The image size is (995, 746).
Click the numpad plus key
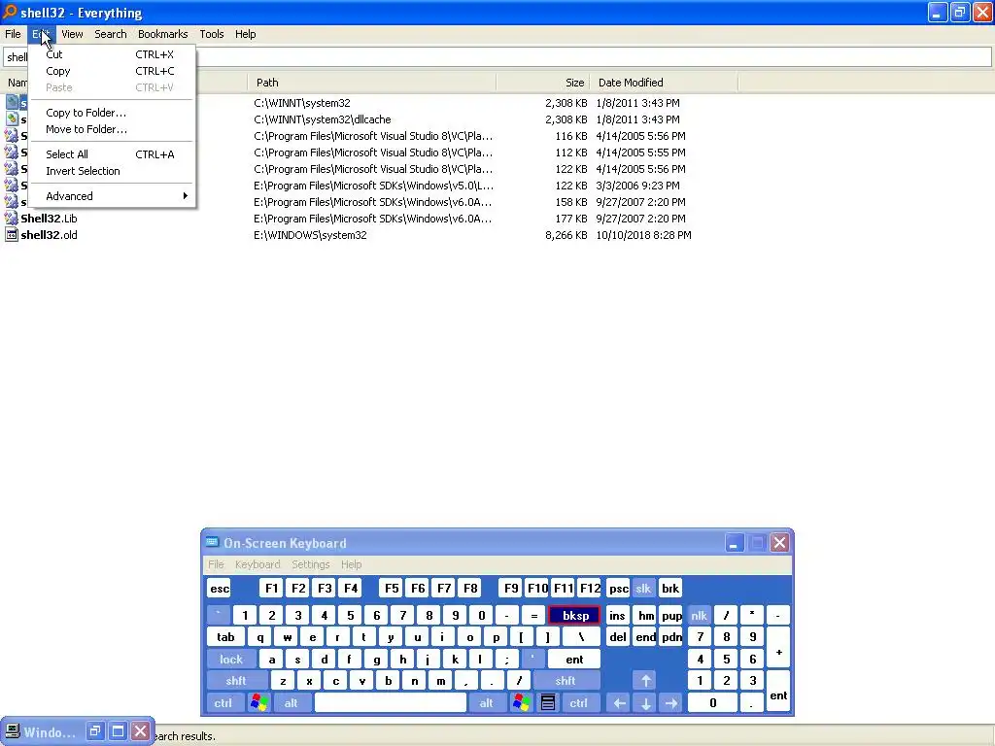pyautogui.click(x=778, y=648)
